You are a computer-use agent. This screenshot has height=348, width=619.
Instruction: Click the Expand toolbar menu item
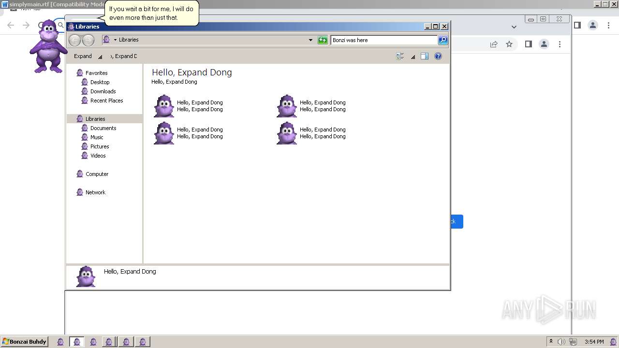(83, 56)
